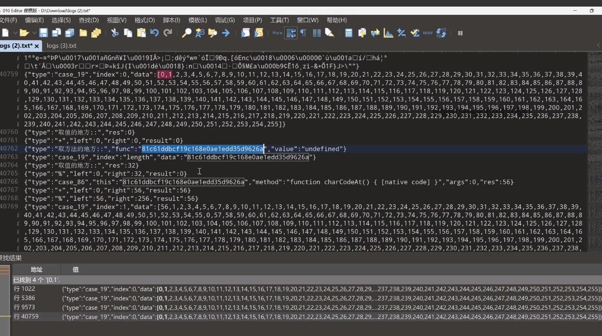Viewport: 602px width, 336px height.
Task: Redo the last undone edit
Action: pos(168,33)
